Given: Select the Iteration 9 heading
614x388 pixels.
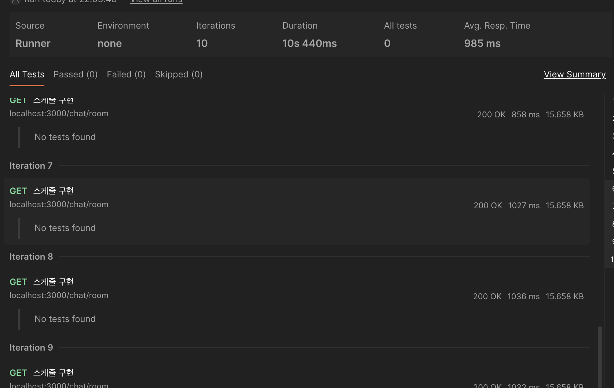Looking at the screenshot, I should point(31,348).
